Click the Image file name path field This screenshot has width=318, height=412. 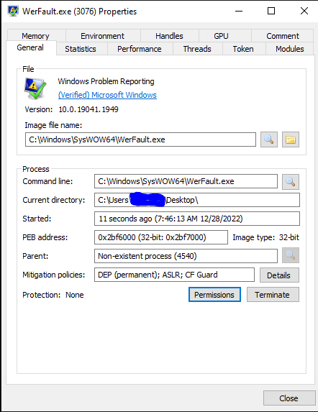(140, 139)
